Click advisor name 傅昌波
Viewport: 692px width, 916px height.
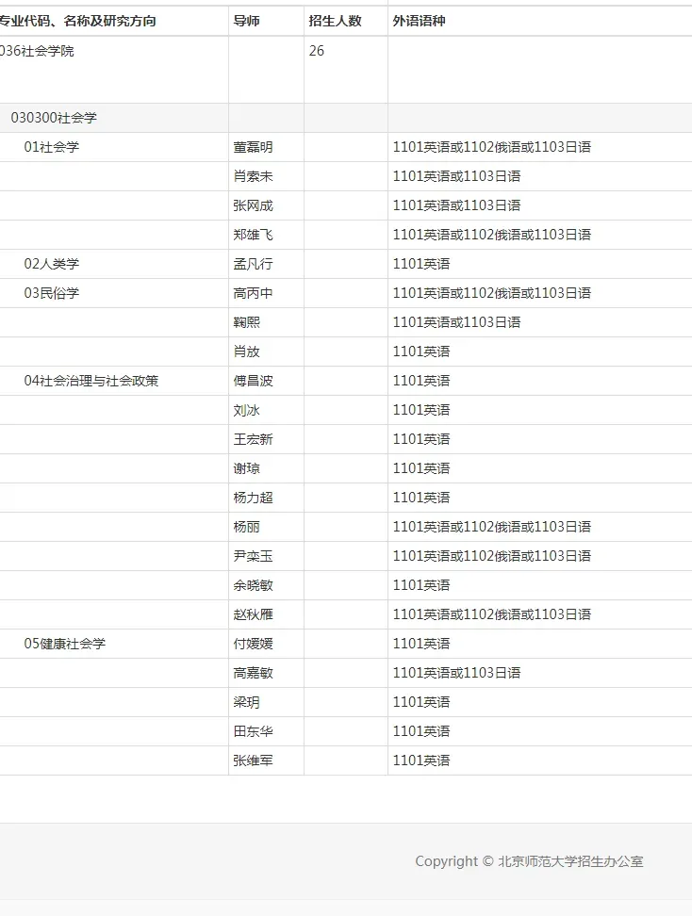[x=253, y=381]
